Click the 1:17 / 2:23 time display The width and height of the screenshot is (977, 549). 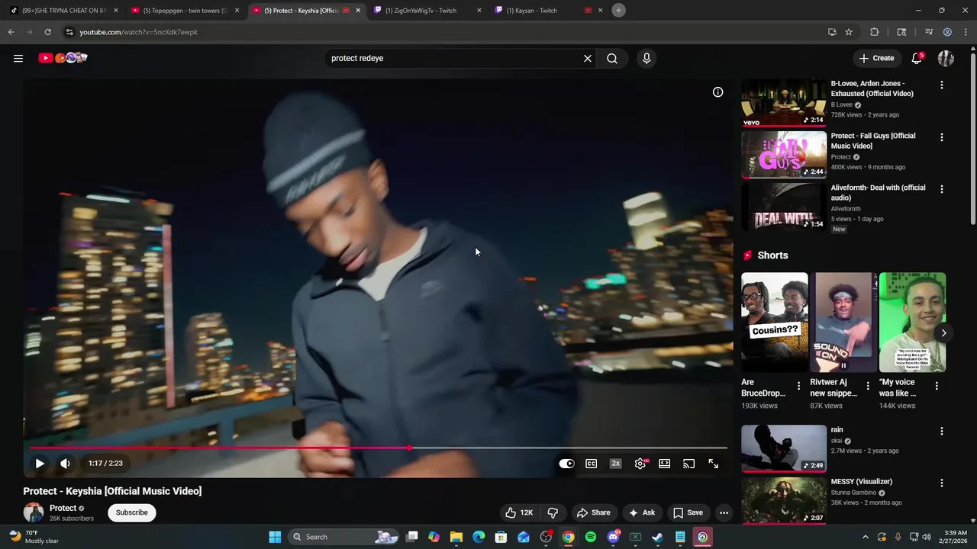[x=105, y=464]
